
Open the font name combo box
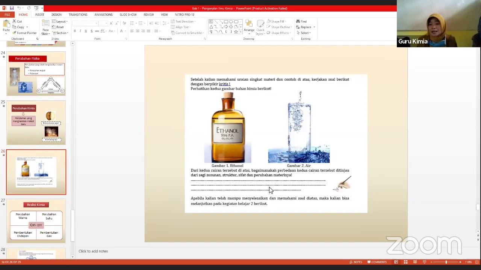pyautogui.click(x=85, y=23)
